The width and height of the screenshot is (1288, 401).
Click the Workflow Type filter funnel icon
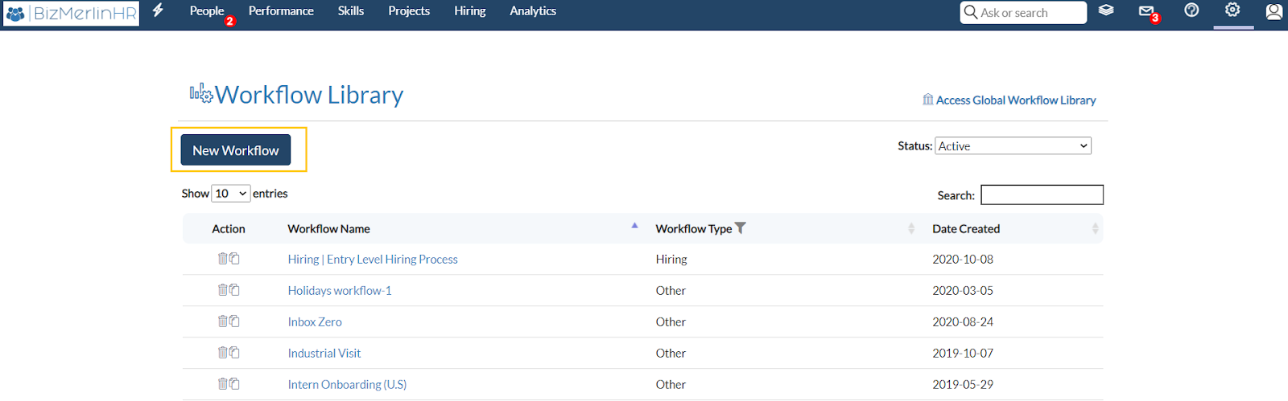(741, 228)
